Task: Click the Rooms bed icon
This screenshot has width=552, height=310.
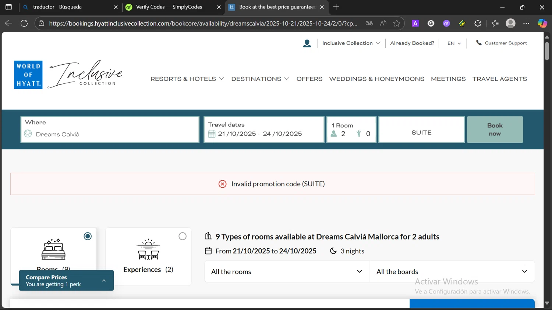Action: point(53,249)
